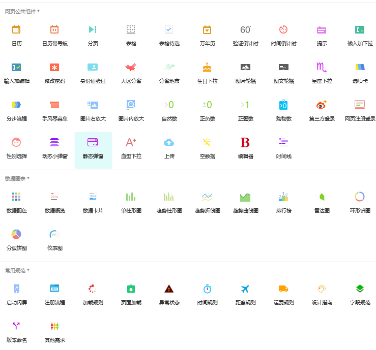Choose the 分页 pagination icon
The width and height of the screenshot is (376, 350).
tap(93, 29)
